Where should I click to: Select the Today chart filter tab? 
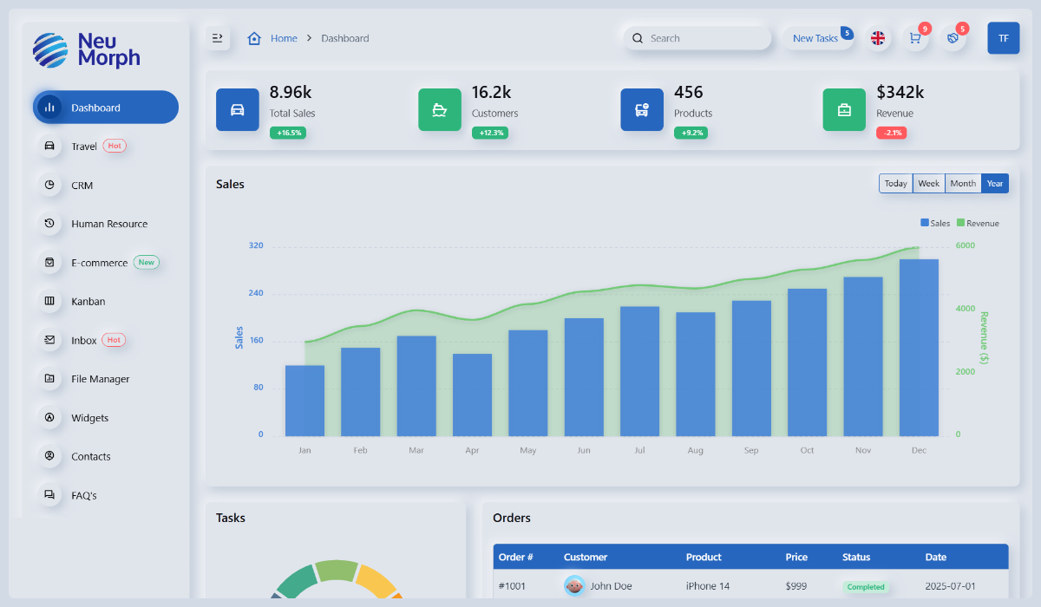895,183
